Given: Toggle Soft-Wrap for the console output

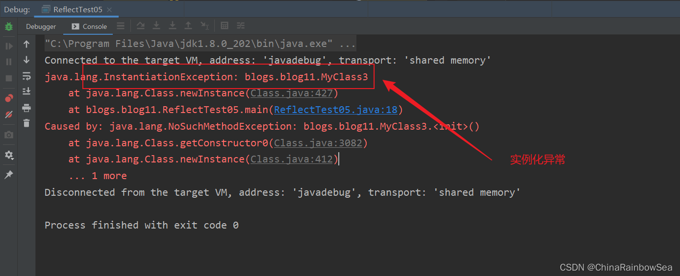Looking at the screenshot, I should [x=26, y=76].
